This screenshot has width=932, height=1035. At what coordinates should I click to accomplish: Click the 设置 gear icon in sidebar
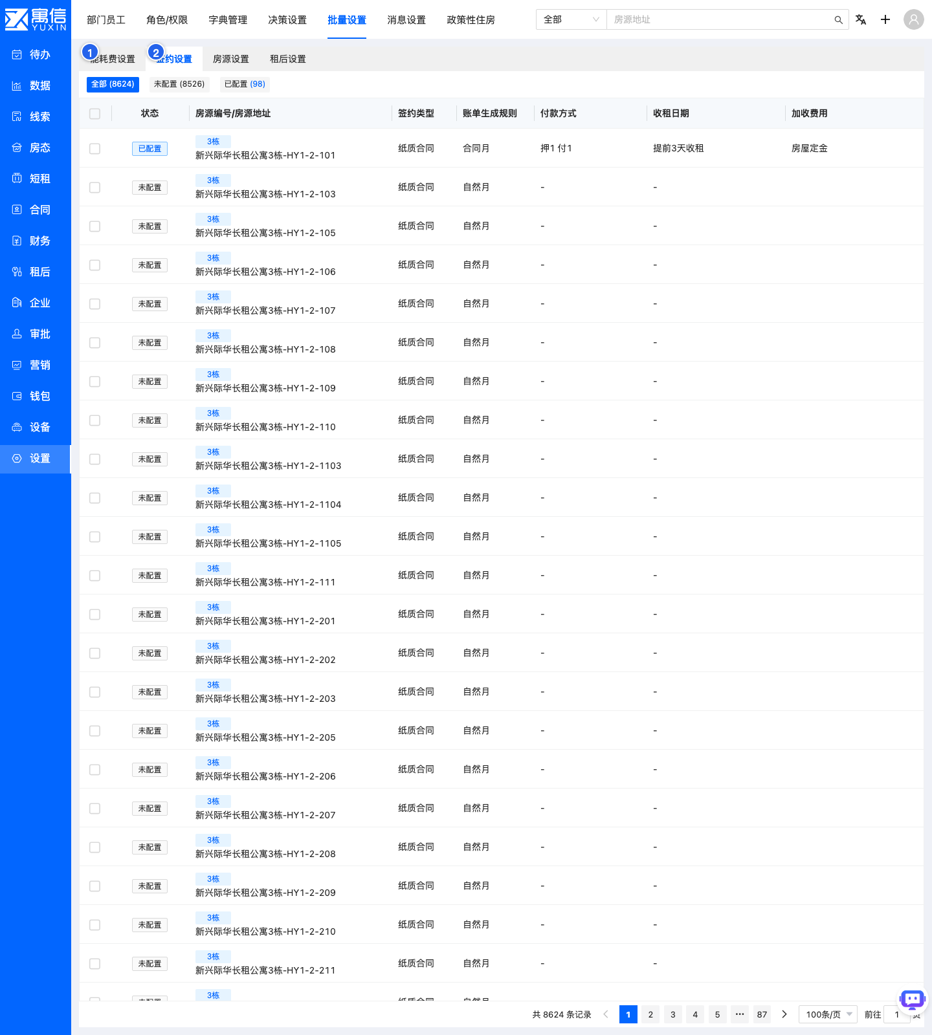click(x=17, y=458)
